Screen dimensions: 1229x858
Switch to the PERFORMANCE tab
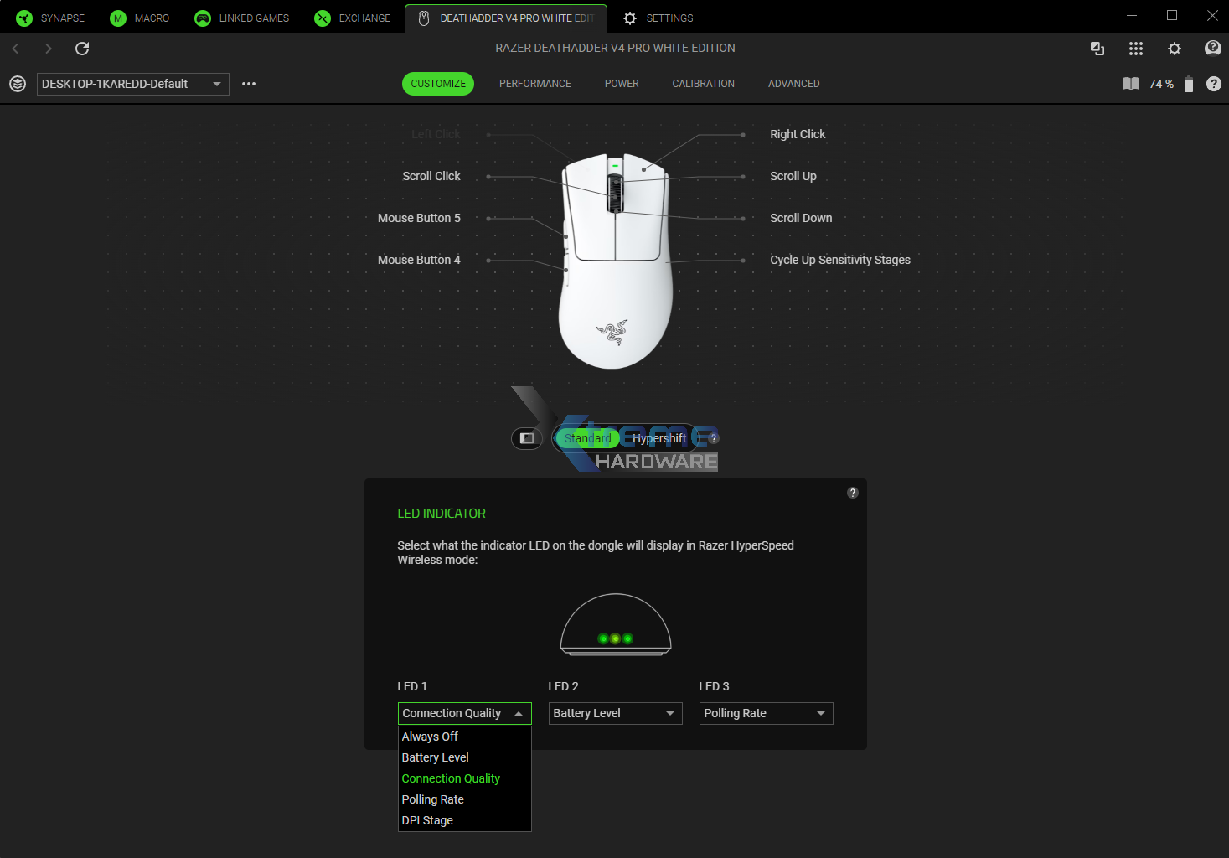click(x=534, y=83)
